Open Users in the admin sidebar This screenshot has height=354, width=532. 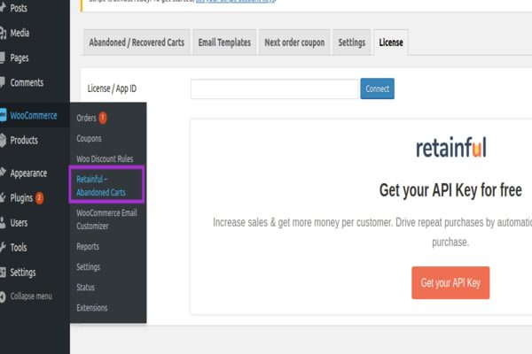[x=19, y=222]
